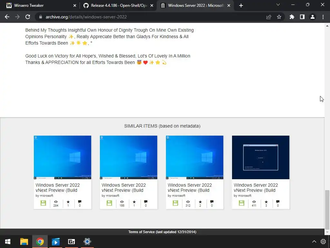Image resolution: width=330 pixels, height=248 pixels.
Task: Open title link of 312-views item
Action: coord(190,188)
